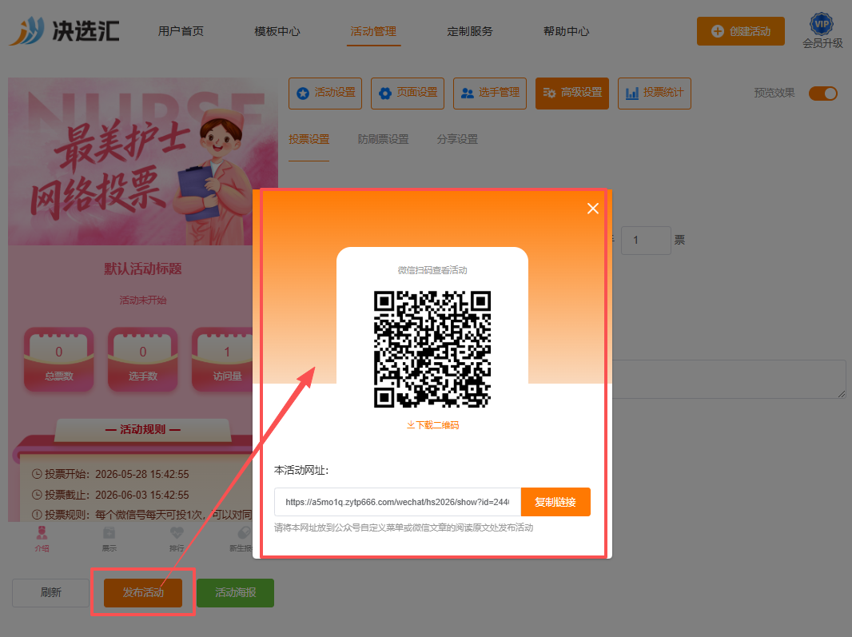
Task: Click the 活动海报 button
Action: click(x=235, y=592)
